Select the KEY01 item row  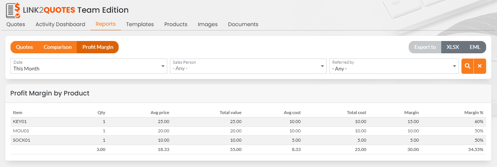[248, 122]
